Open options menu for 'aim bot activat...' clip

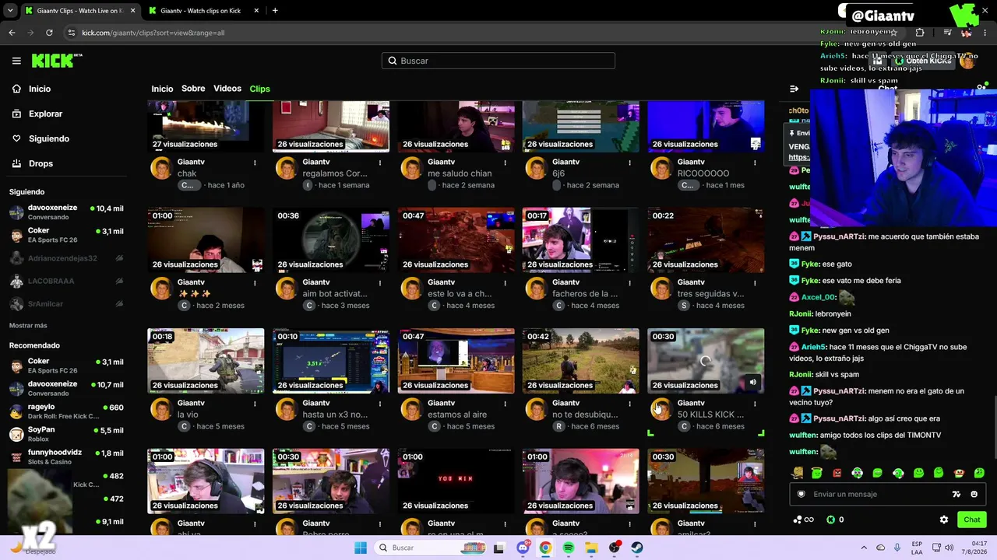tap(380, 283)
